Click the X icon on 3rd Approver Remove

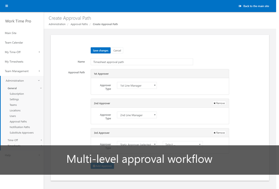pos(214,133)
